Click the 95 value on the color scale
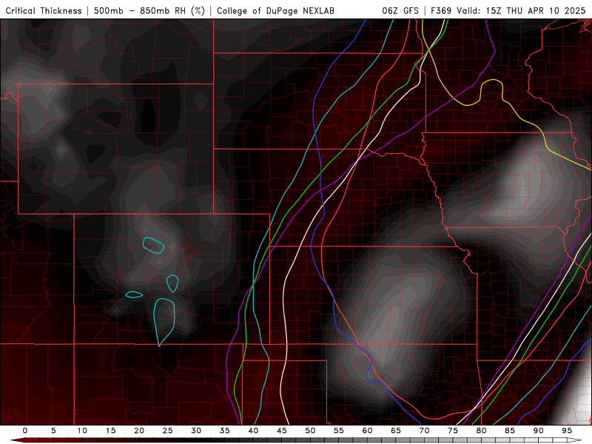Image resolution: width=592 pixels, height=444 pixels. coord(567,431)
